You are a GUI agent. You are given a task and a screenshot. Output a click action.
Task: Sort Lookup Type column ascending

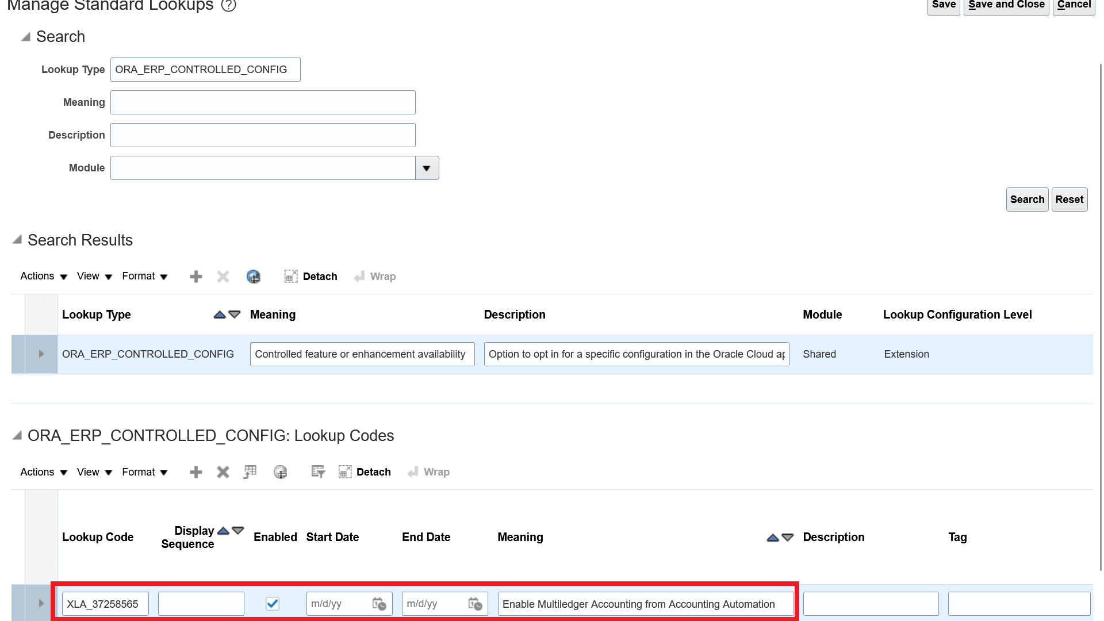[x=219, y=315]
